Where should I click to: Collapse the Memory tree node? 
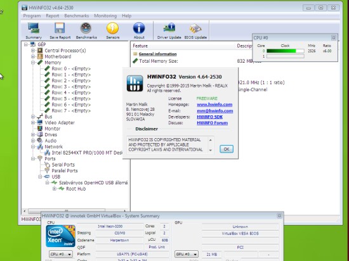(x=33, y=63)
